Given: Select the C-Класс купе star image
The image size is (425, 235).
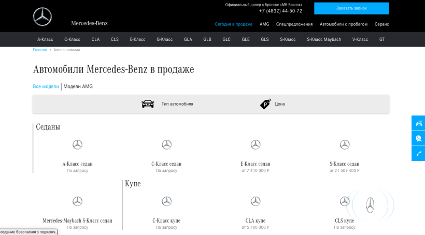Looking at the screenshot, I should pos(167,201).
